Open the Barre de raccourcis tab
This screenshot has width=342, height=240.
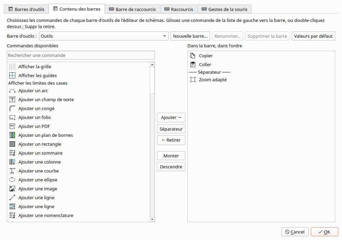pyautogui.click(x=132, y=9)
